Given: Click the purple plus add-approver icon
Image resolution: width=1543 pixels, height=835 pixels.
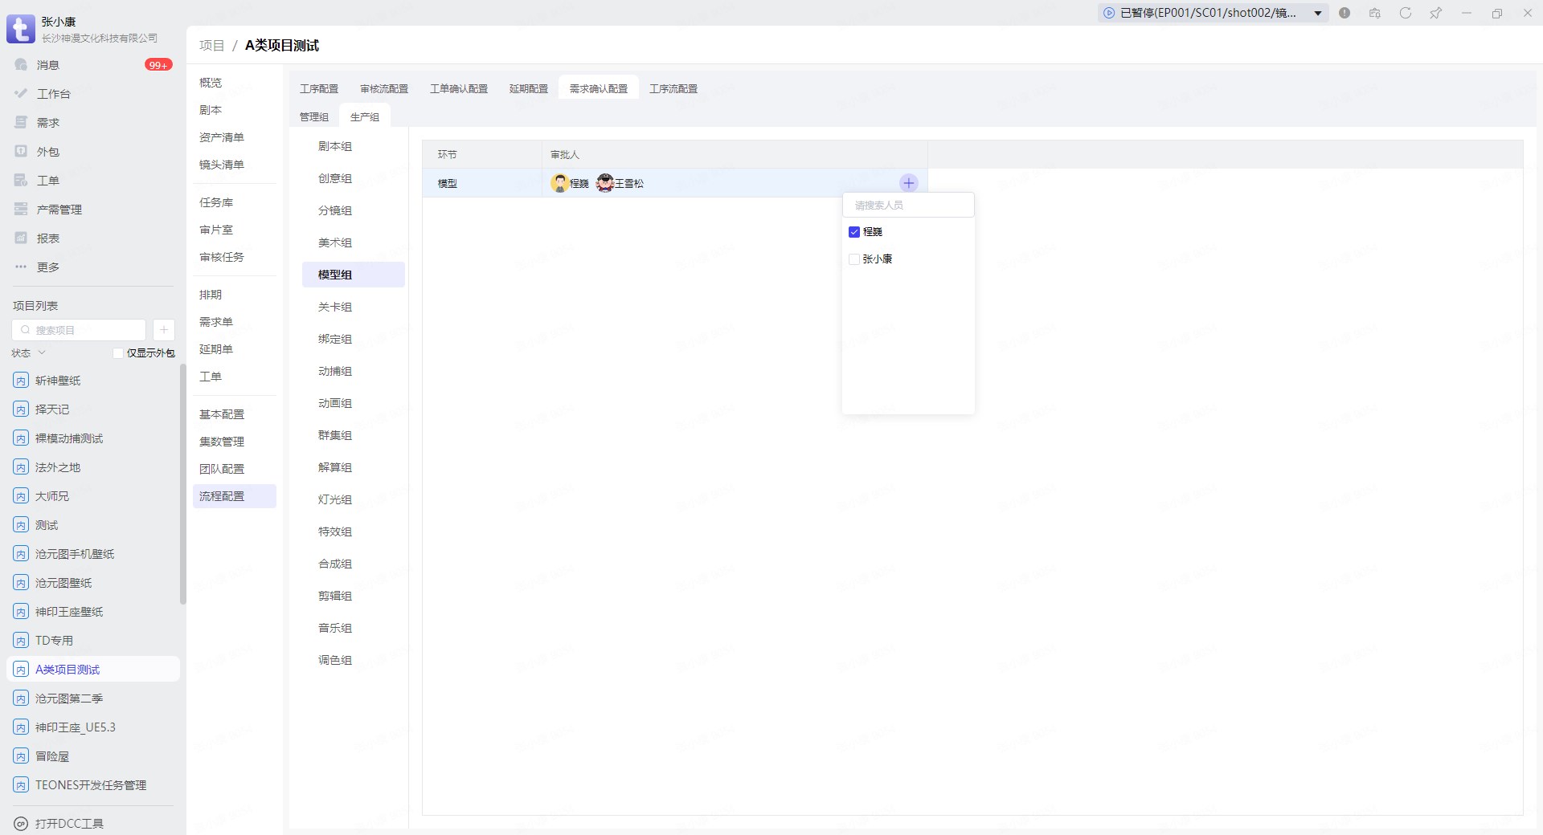Looking at the screenshot, I should tap(908, 183).
